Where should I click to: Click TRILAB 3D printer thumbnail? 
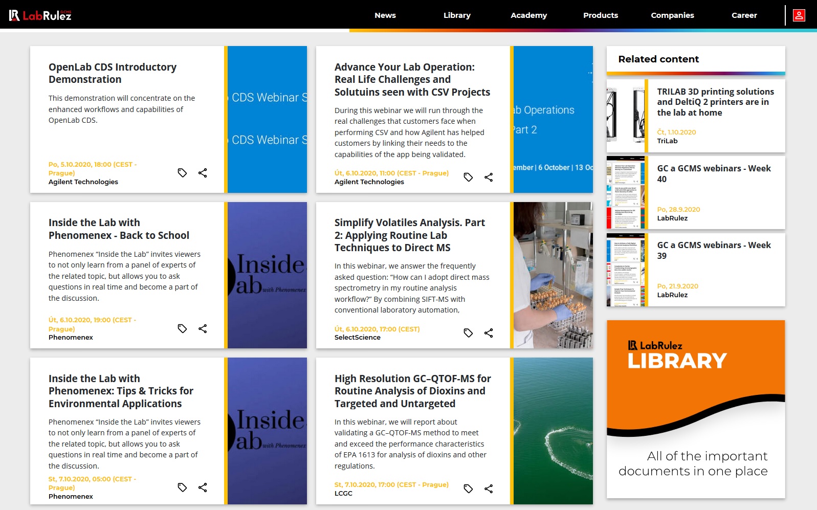pos(626,116)
